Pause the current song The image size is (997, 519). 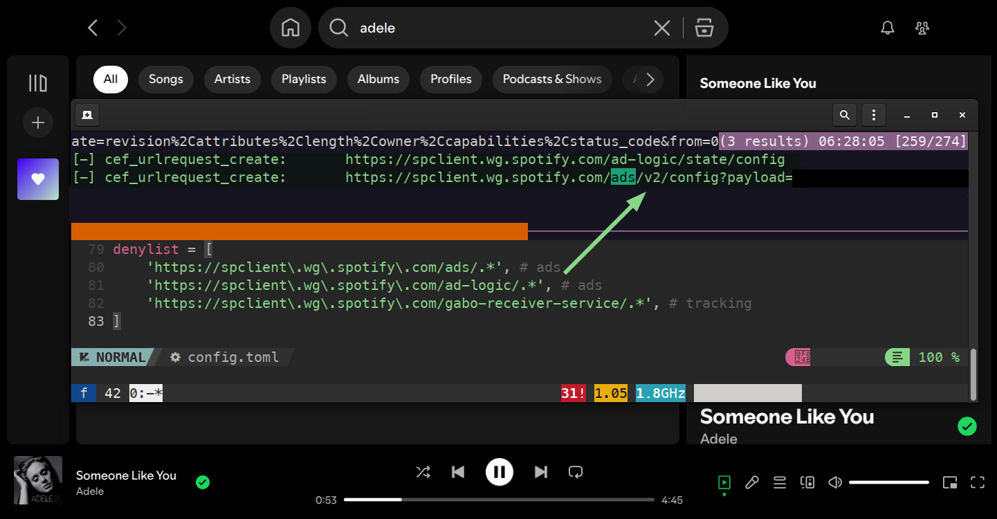pyautogui.click(x=500, y=472)
